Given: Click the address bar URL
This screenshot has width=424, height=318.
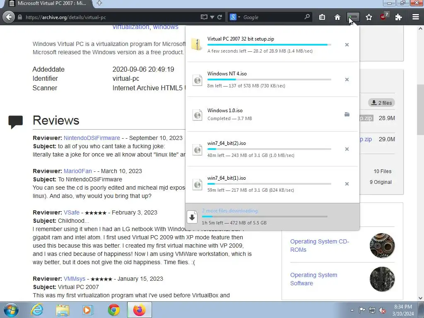Looking at the screenshot, I should click(x=66, y=17).
